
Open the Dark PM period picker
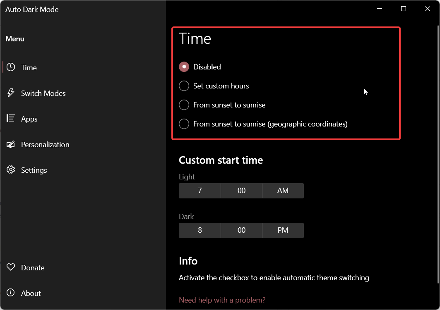283,230
